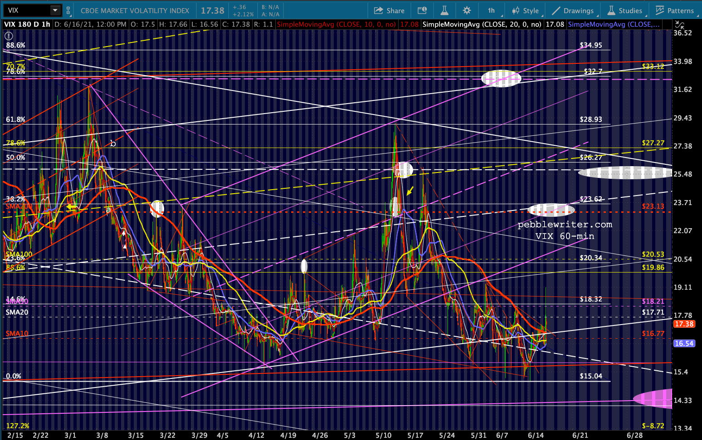
Task: Click the VIX 180 D 1h chart label
Action: pyautogui.click(x=27, y=24)
